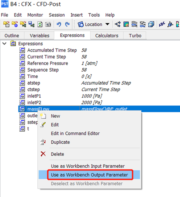180x197 pixels.
Task: Select the inletP1 expression
Action: click(34, 96)
